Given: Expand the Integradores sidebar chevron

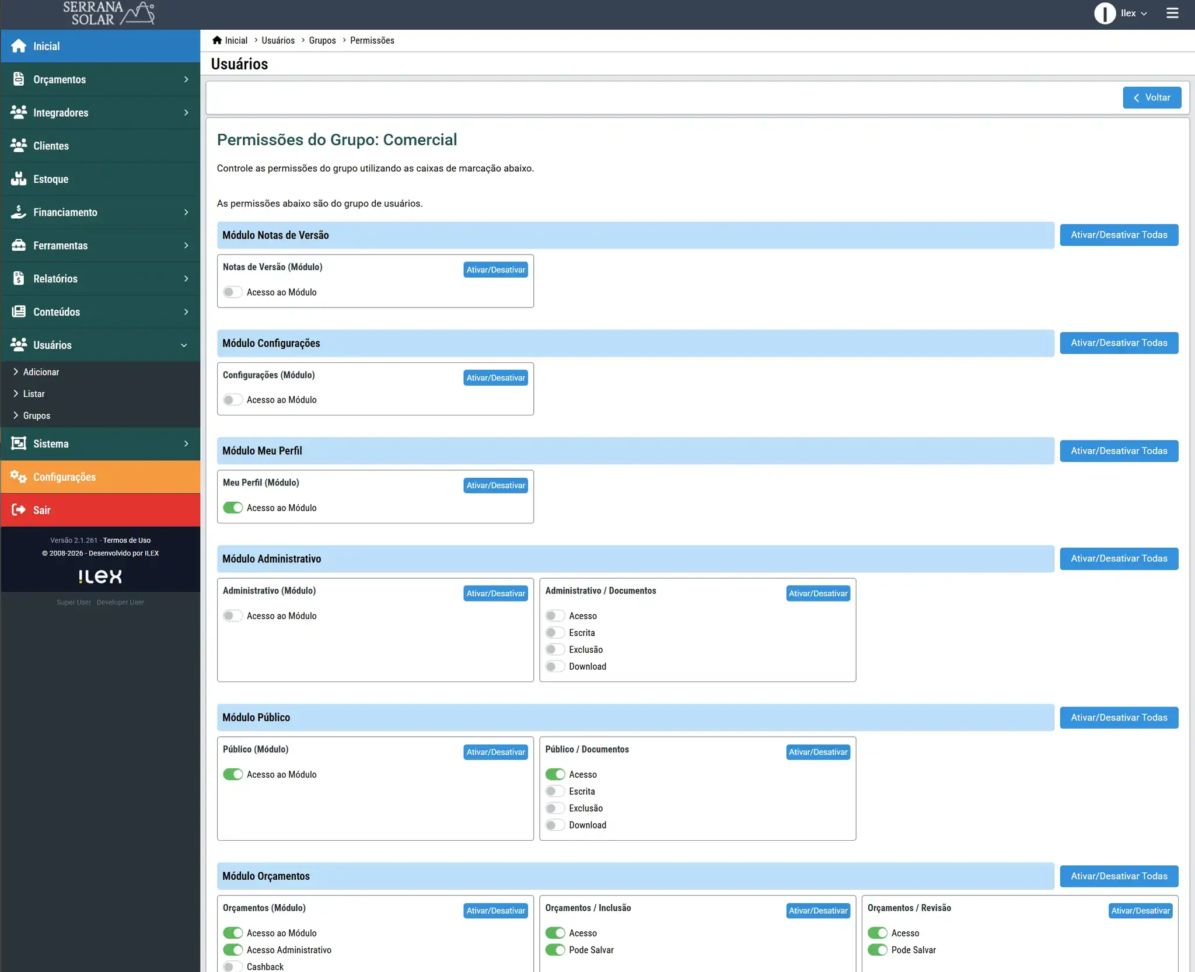Looking at the screenshot, I should pos(186,113).
